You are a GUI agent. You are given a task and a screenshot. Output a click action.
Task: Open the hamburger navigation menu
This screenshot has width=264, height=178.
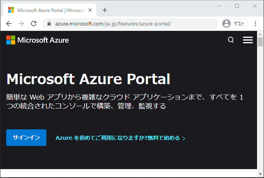(x=248, y=40)
